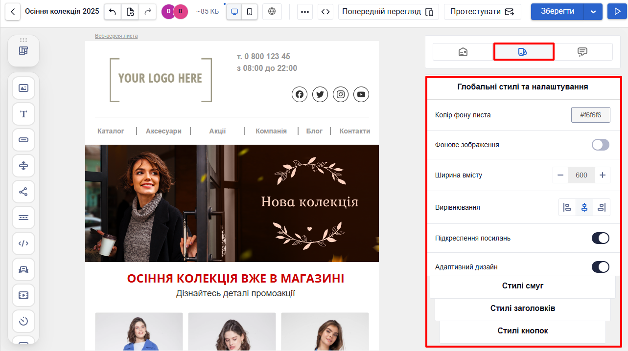Open the version history icon
Image resolution: width=628 pixels, height=351 pixels.
(x=130, y=12)
